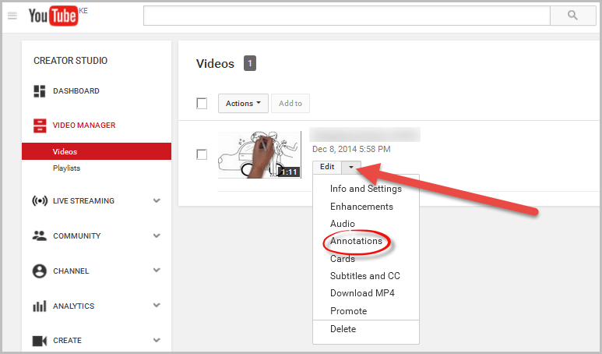Click the arrow next to Edit button
This screenshot has height=354, width=602.
tap(351, 167)
